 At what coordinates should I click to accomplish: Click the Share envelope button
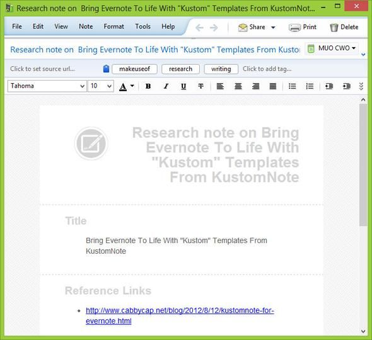tap(252, 27)
